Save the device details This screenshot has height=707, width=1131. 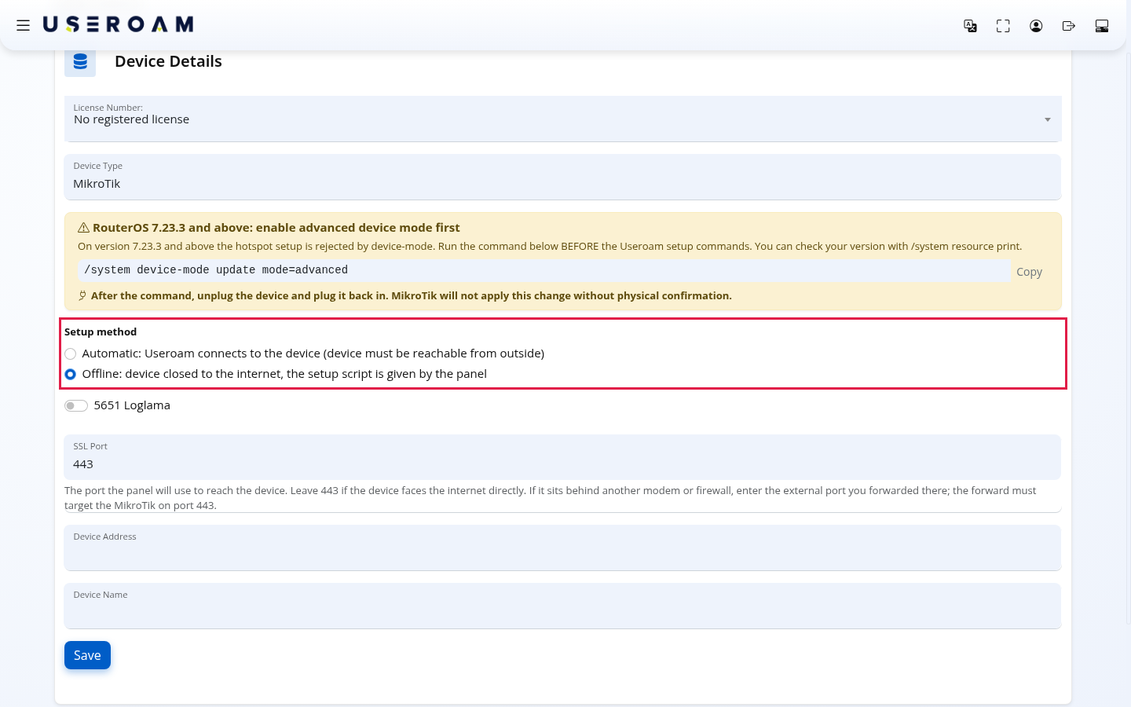87,655
